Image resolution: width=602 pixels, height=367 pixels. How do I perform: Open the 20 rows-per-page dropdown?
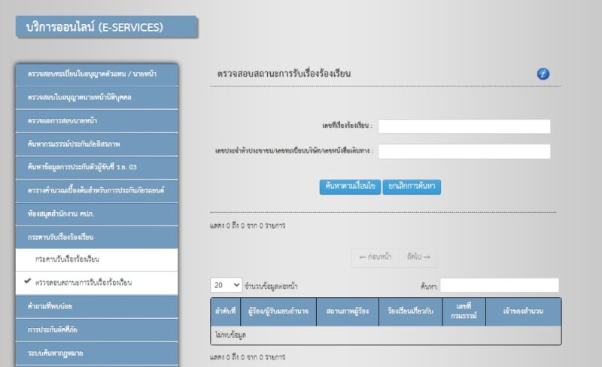click(227, 285)
